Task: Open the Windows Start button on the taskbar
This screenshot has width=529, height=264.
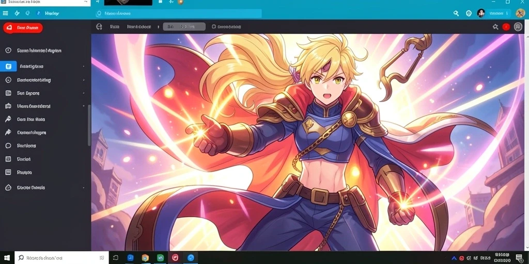Action: 7,258
